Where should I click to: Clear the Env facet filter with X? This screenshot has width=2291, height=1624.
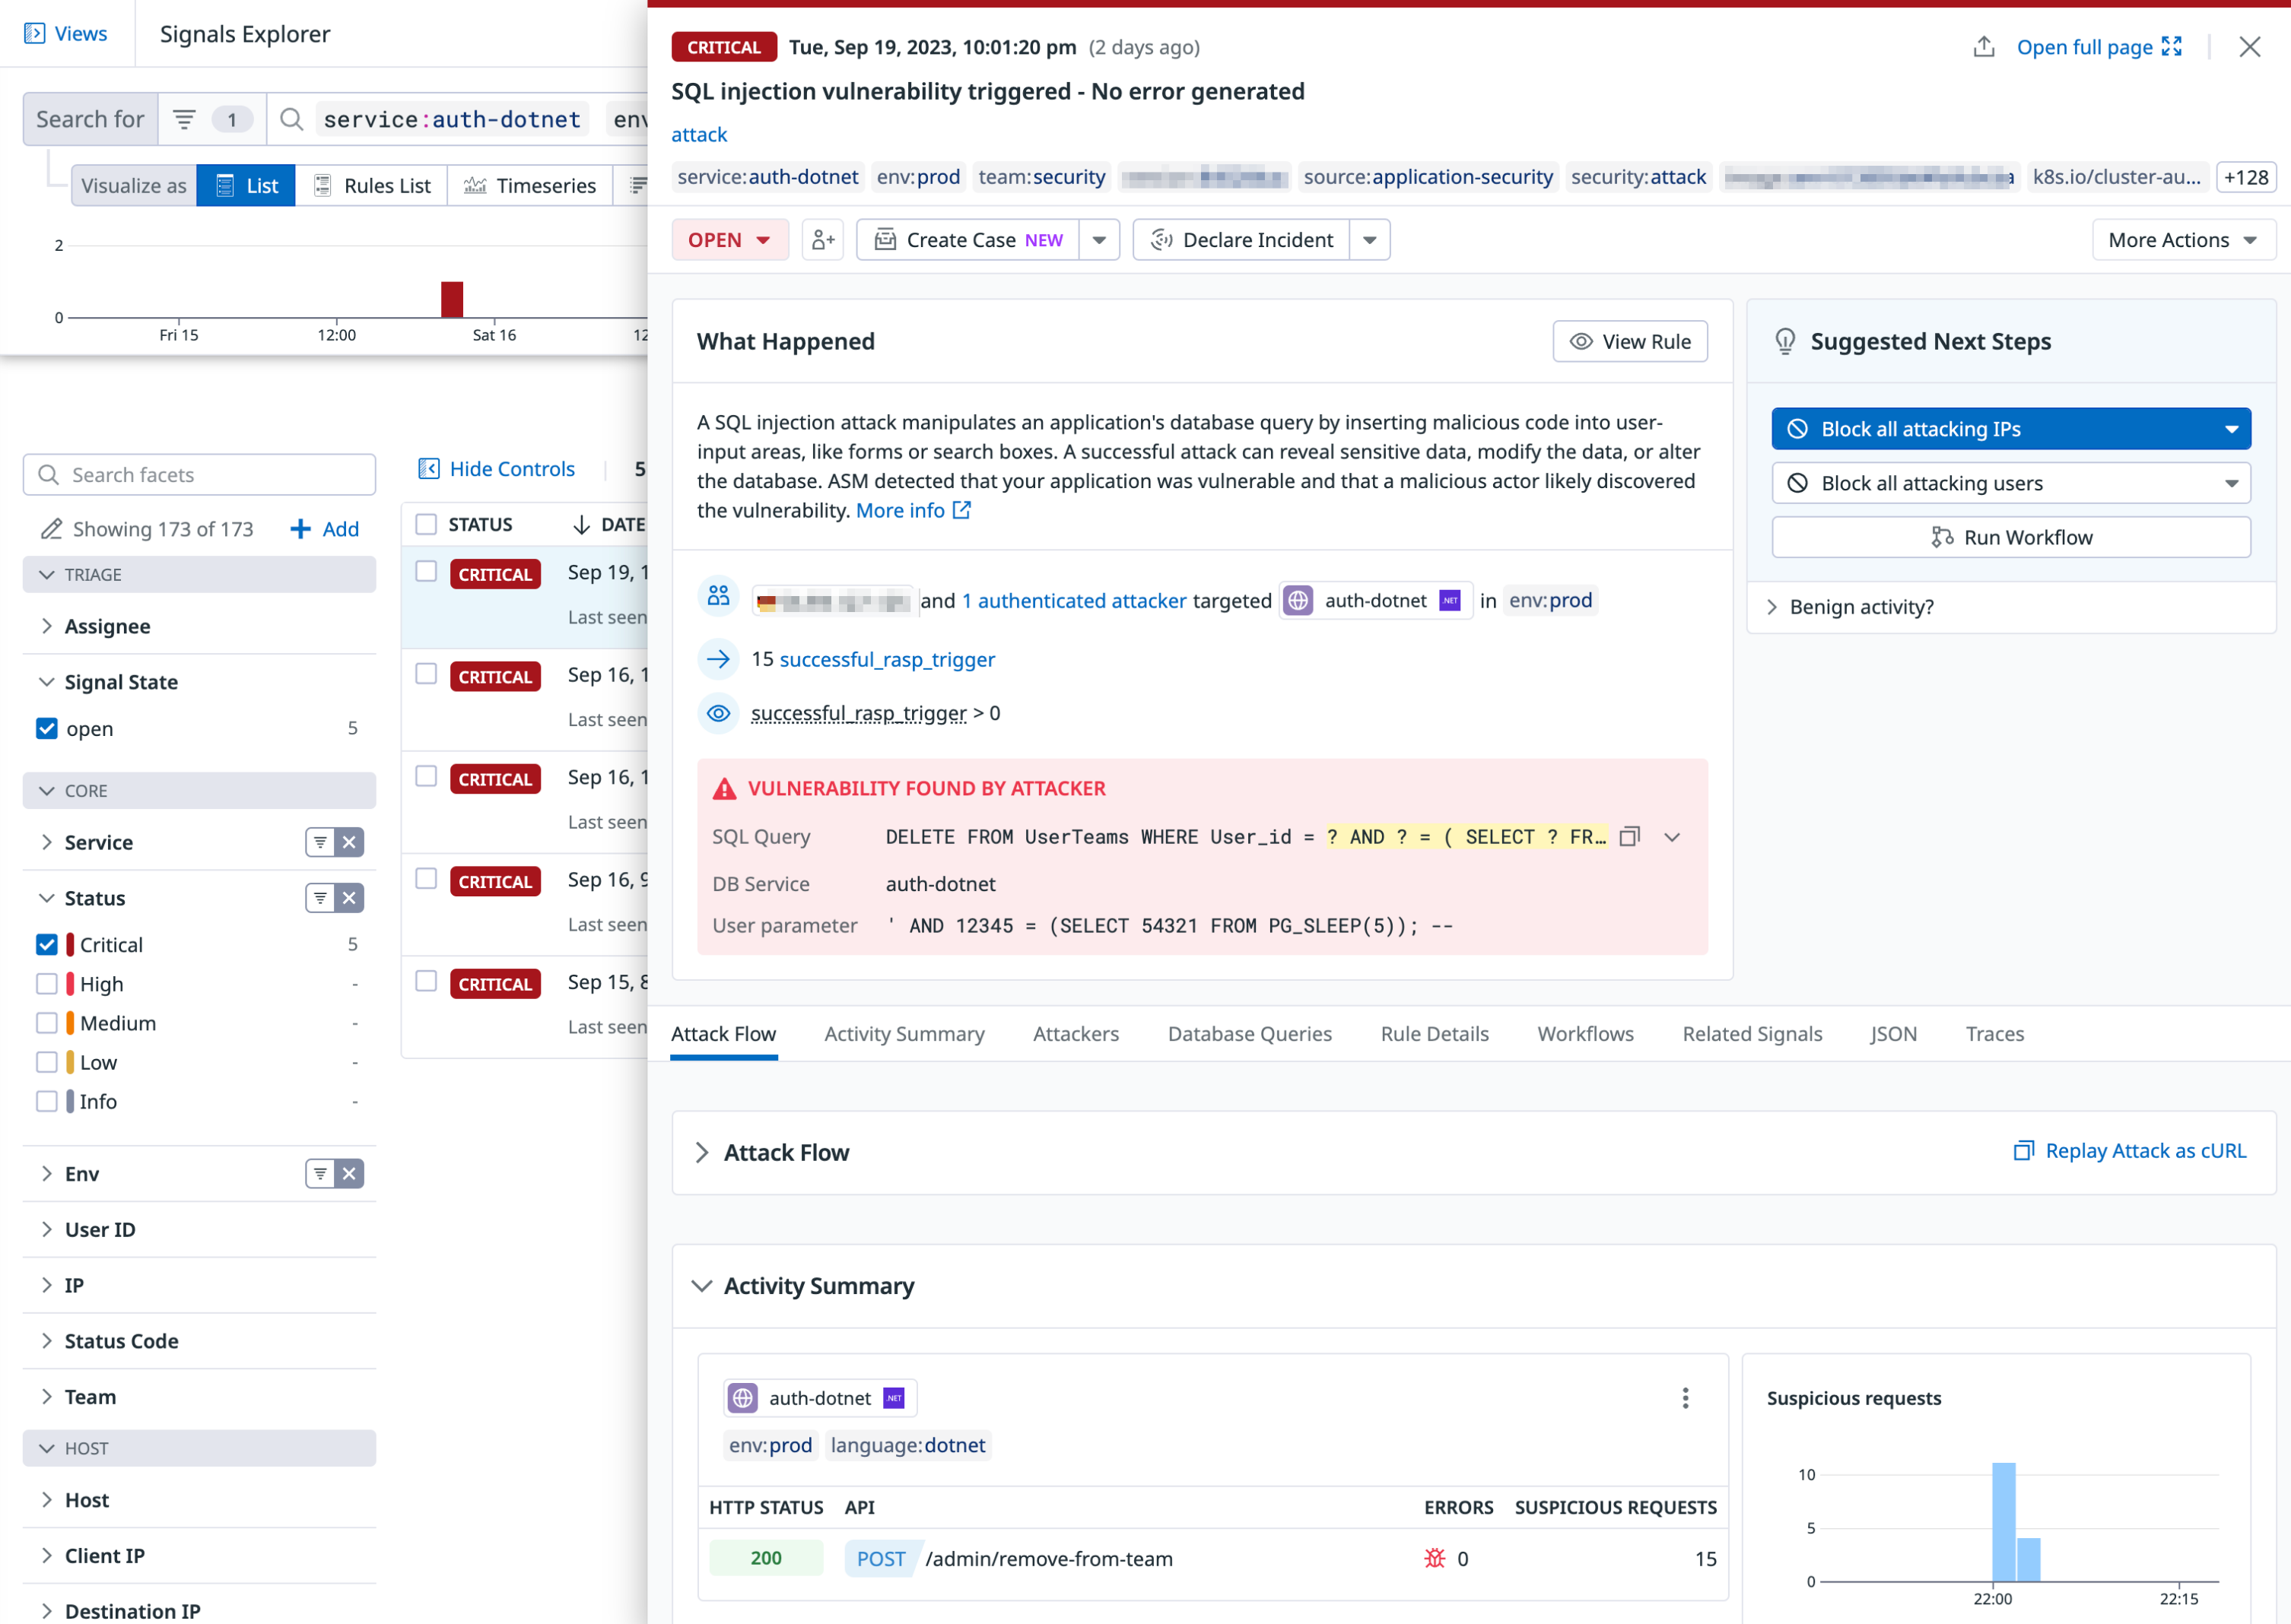(x=349, y=1174)
